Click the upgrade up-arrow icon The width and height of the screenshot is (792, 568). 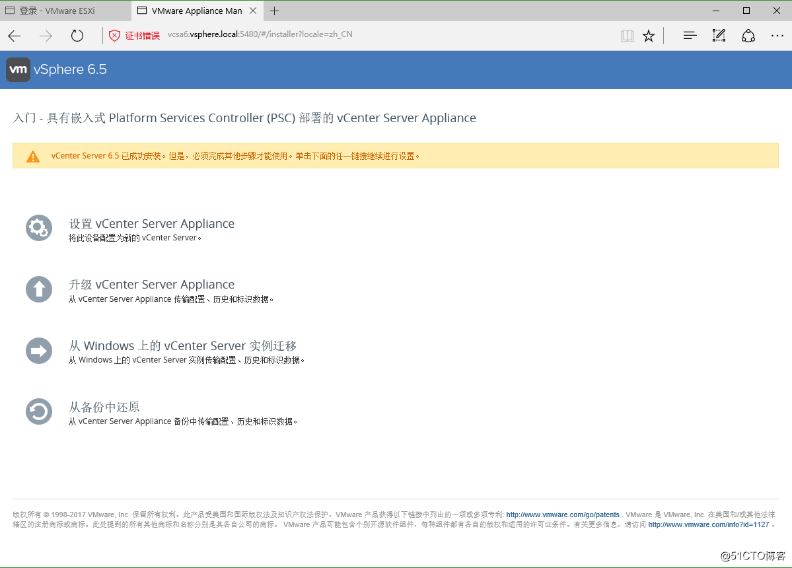point(39,289)
